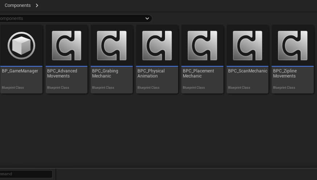Click the BPC_Advanced Movements component icon
The width and height of the screenshot is (317, 180).
coord(66,46)
